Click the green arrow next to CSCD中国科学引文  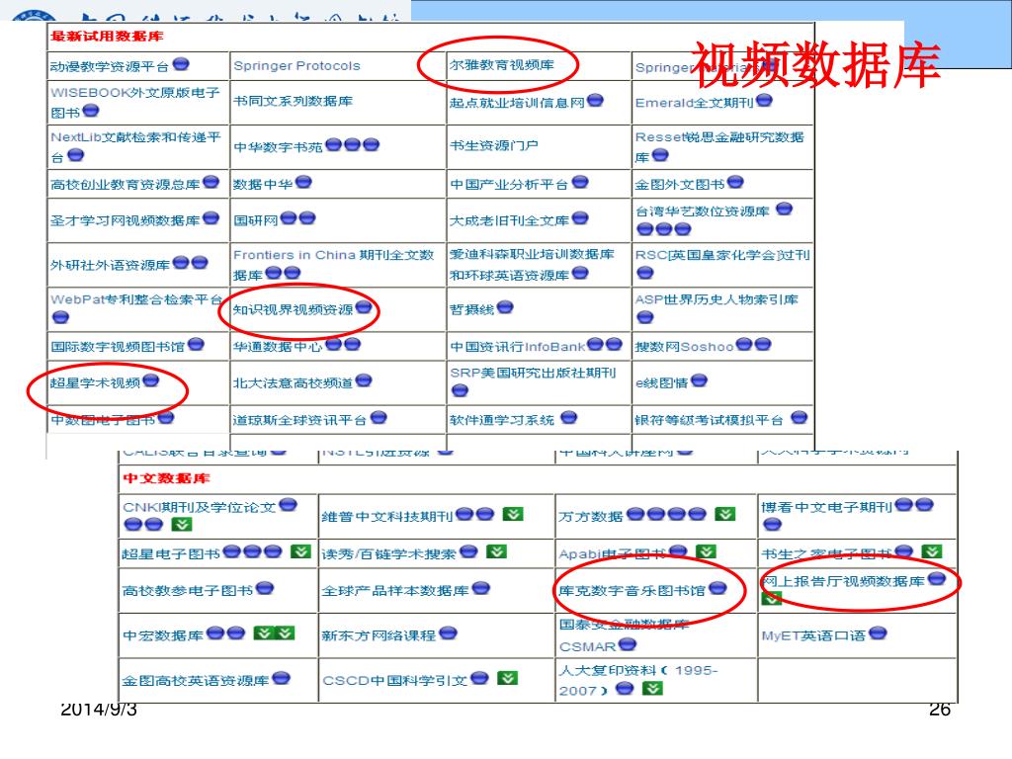click(x=508, y=678)
